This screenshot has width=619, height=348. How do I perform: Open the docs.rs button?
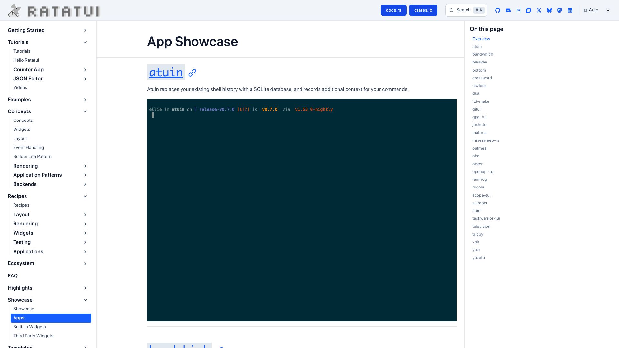(394, 10)
